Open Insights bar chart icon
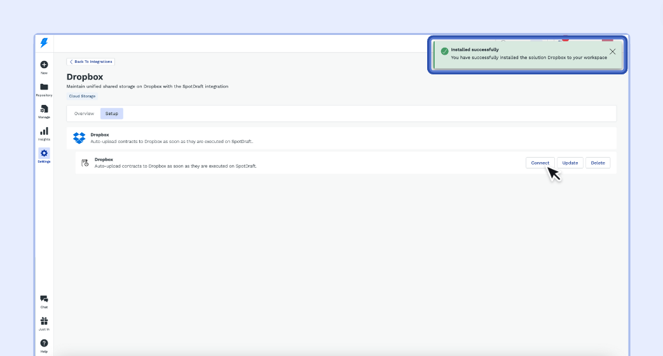Viewport: 663px width, 356px height. coord(44,131)
